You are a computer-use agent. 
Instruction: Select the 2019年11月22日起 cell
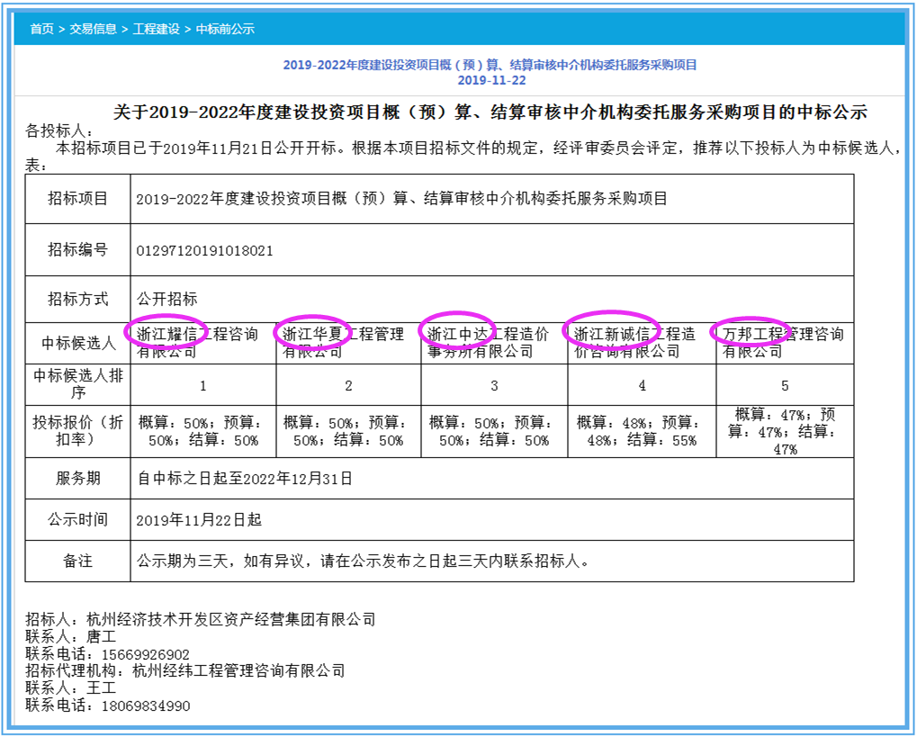492,519
